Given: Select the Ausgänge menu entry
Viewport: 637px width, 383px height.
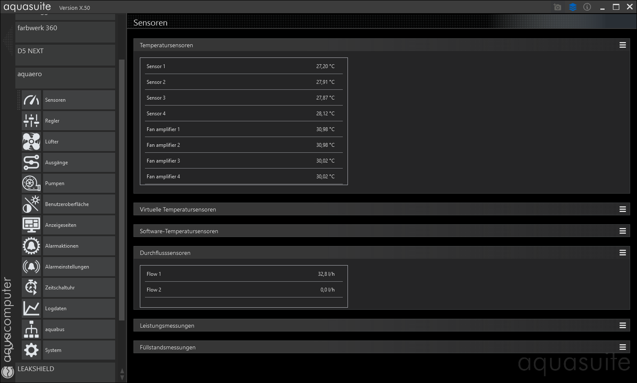Looking at the screenshot, I should click(79, 163).
